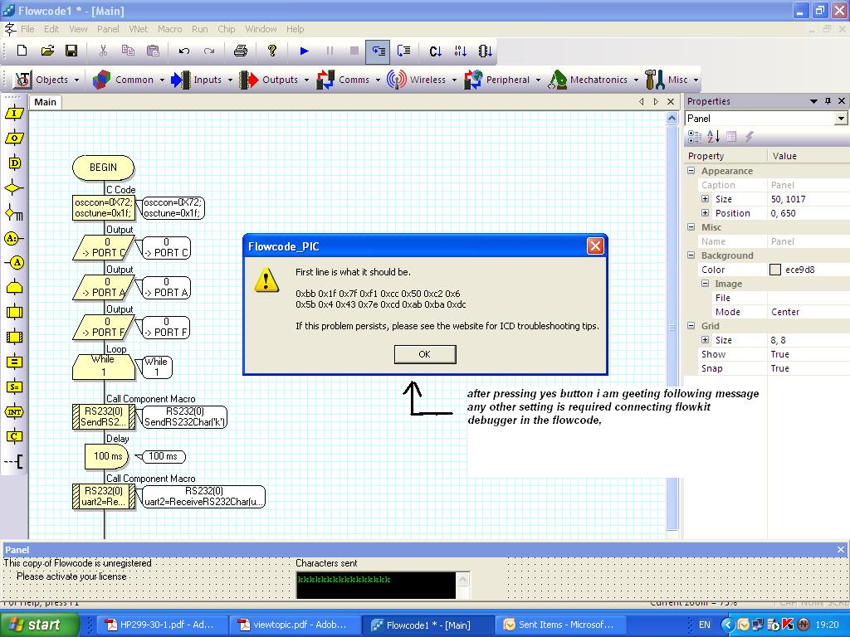850x637 pixels.
Task: Collapse the Grid property group
Action: (x=691, y=325)
